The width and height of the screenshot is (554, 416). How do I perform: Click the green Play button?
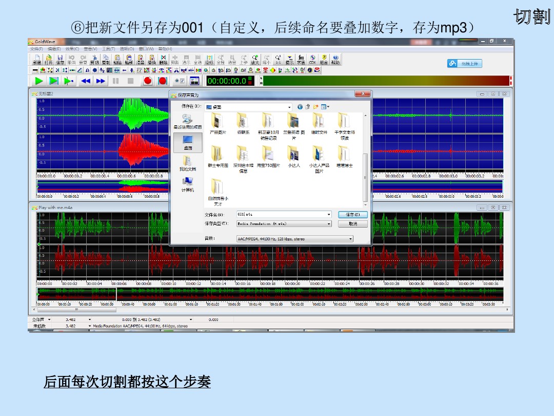tap(39, 81)
